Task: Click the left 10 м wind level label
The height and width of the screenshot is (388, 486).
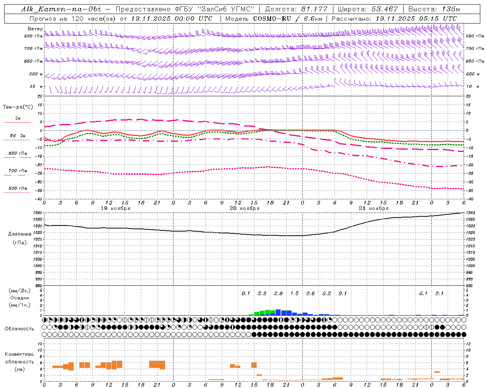Action: click(36, 86)
